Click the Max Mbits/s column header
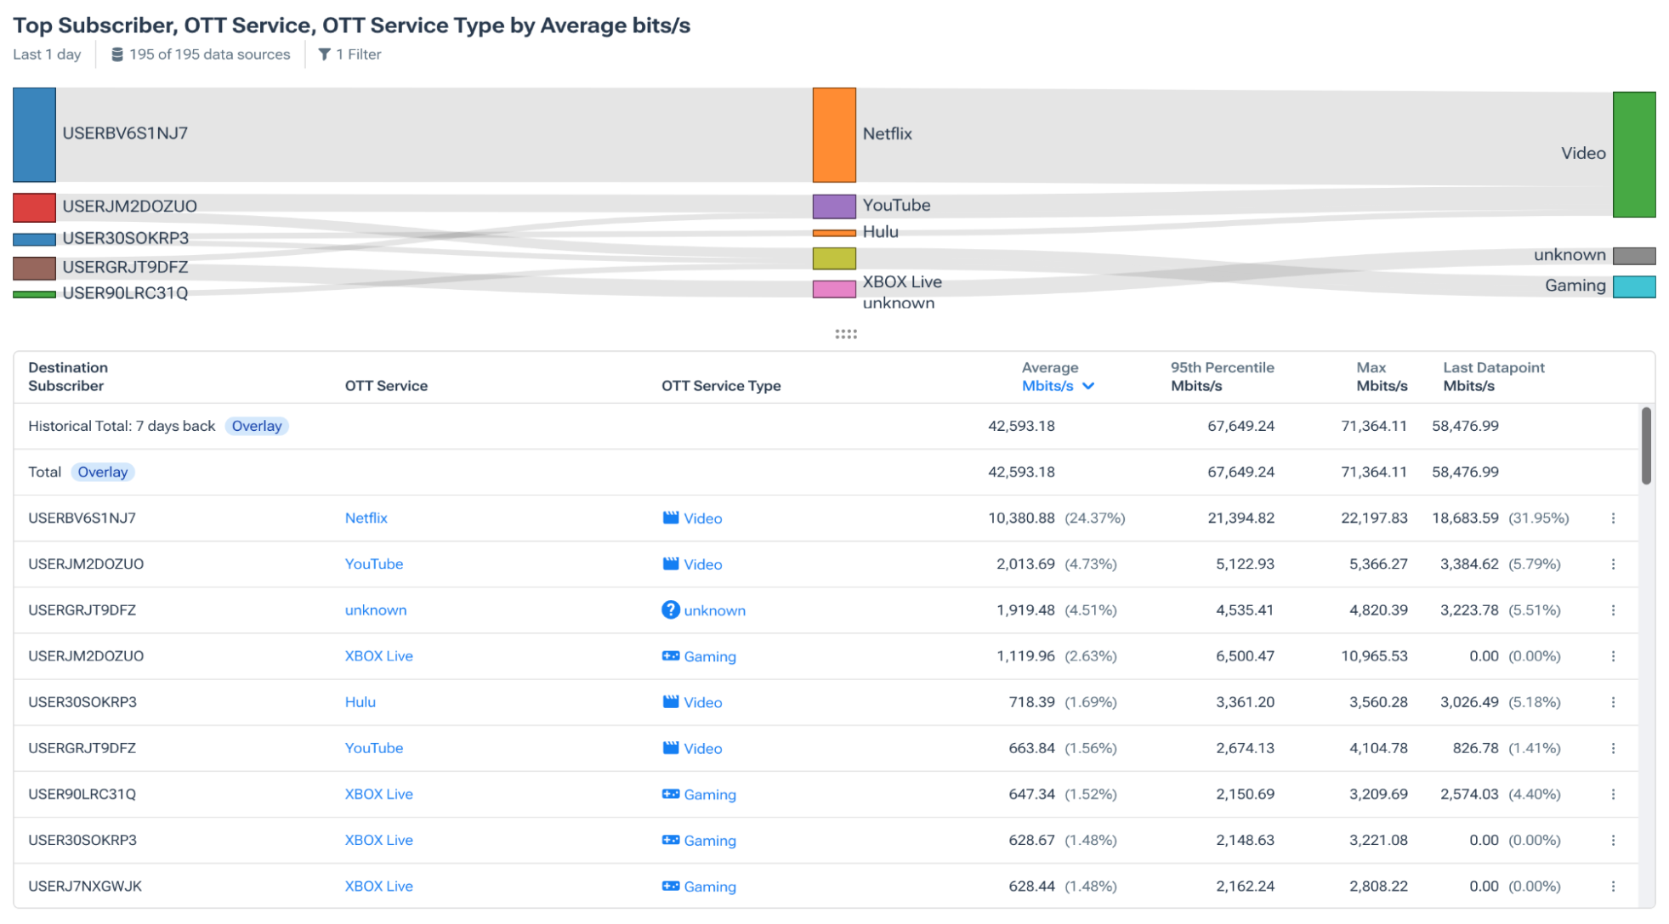 point(1381,377)
